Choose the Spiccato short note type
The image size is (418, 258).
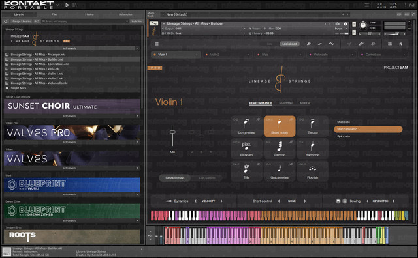coord(344,136)
